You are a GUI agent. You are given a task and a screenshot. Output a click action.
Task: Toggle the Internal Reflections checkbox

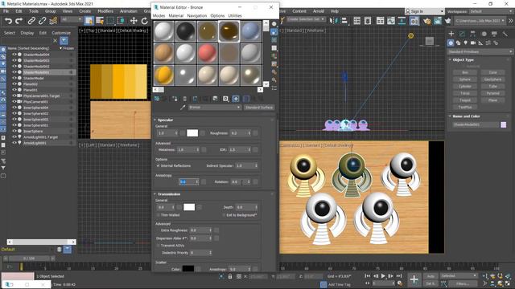coord(159,166)
